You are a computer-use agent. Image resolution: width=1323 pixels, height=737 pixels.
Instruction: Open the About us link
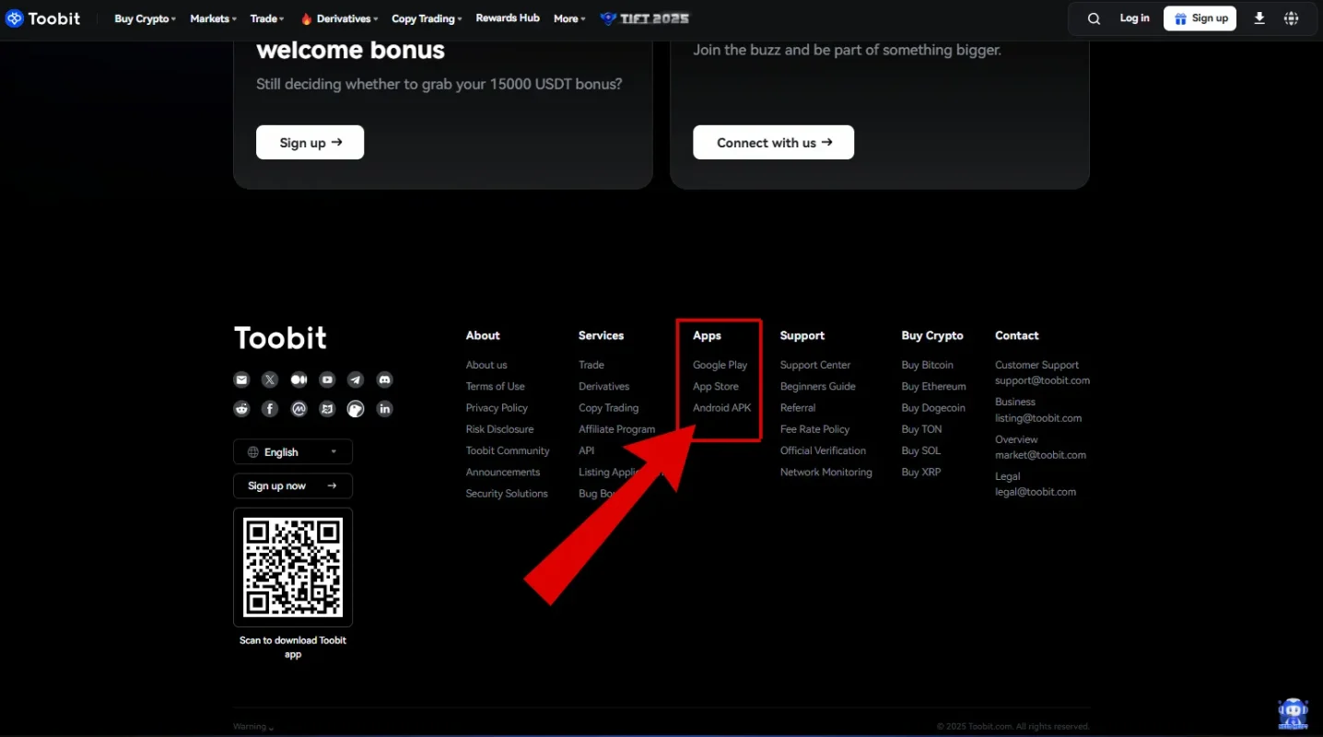click(x=486, y=365)
